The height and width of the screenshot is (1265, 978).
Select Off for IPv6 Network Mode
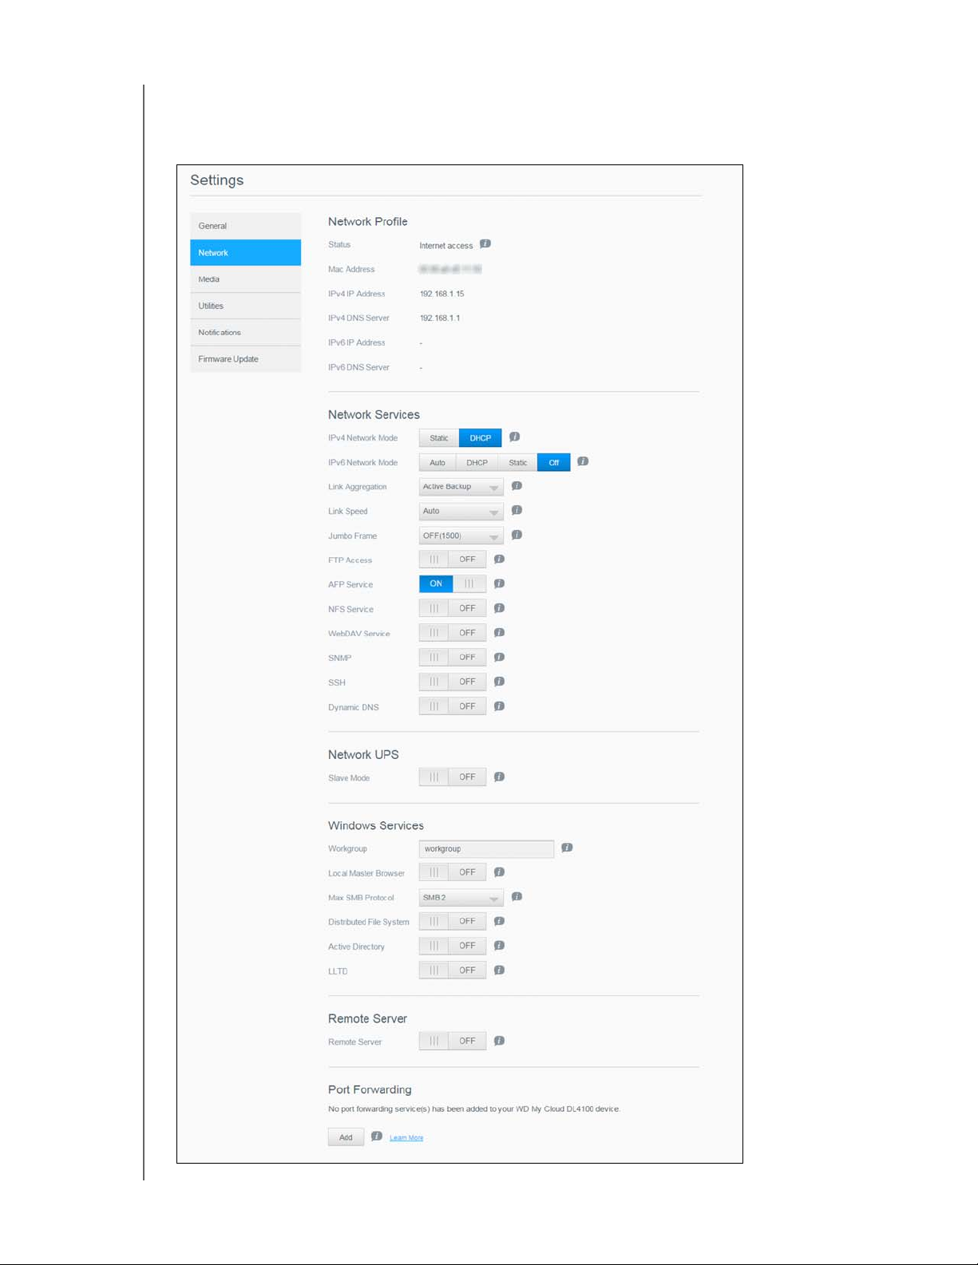[x=554, y=463]
